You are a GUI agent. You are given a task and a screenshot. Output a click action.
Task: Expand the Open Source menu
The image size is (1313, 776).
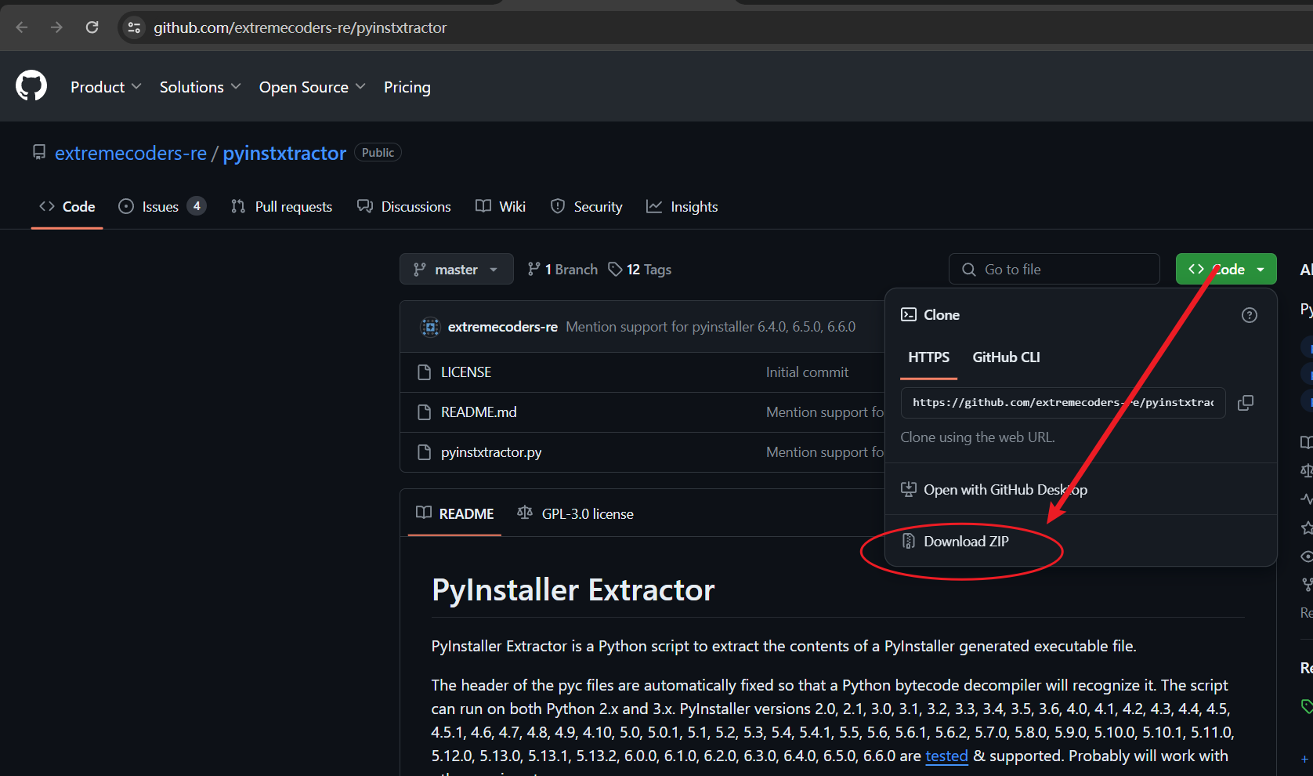tap(312, 87)
